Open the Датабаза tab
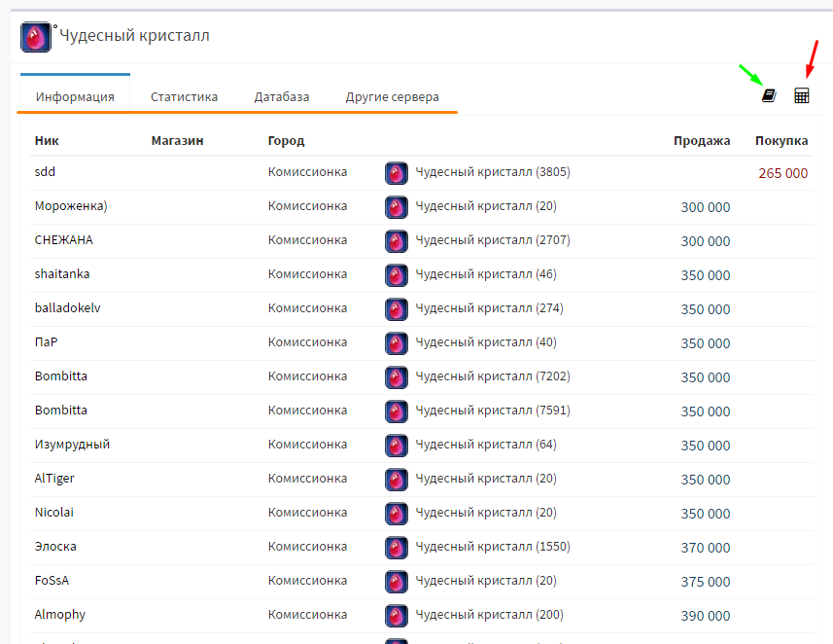This screenshot has width=833, height=644. coord(282,96)
